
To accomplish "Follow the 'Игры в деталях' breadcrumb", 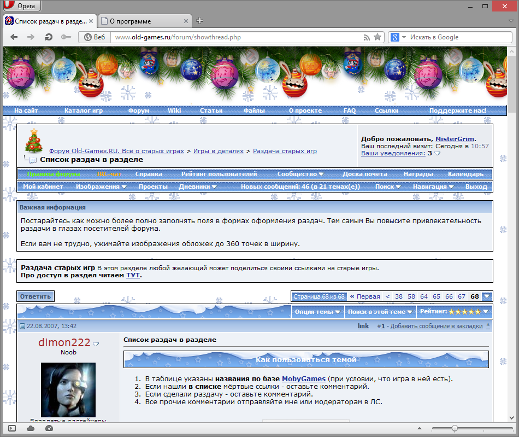I will click(x=219, y=151).
